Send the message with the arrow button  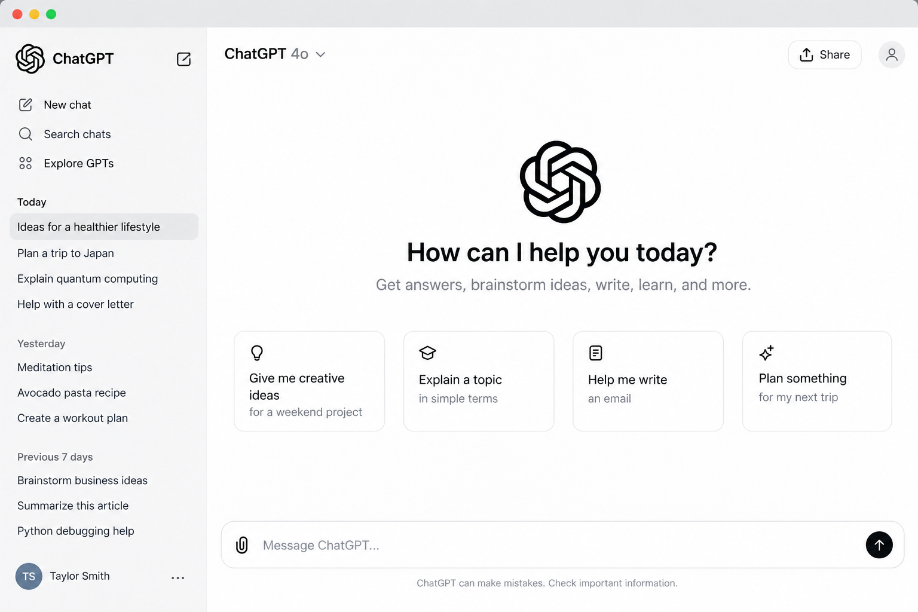(x=879, y=545)
